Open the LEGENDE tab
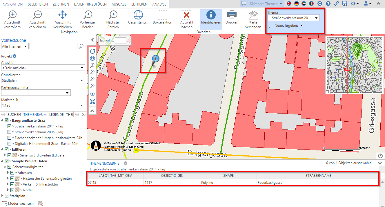 (56, 114)
